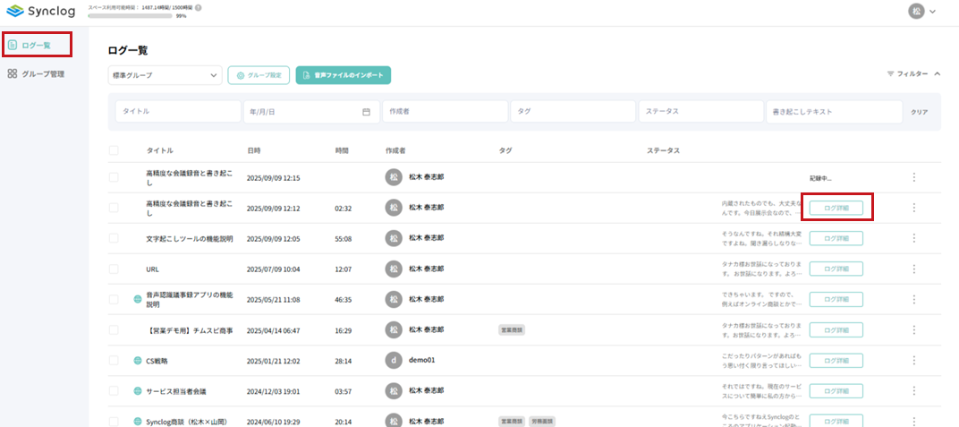Image resolution: width=959 pixels, height=427 pixels.
Task: Click the user avatar at top right
Action: coord(916,12)
